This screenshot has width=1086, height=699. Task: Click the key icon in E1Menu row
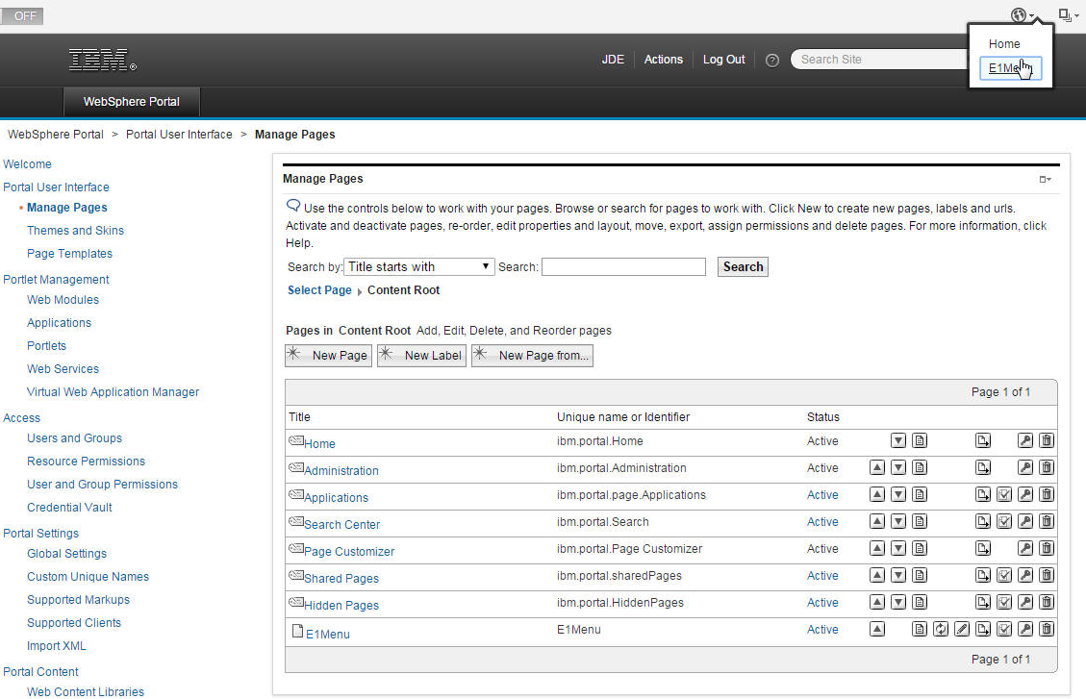tap(1025, 629)
